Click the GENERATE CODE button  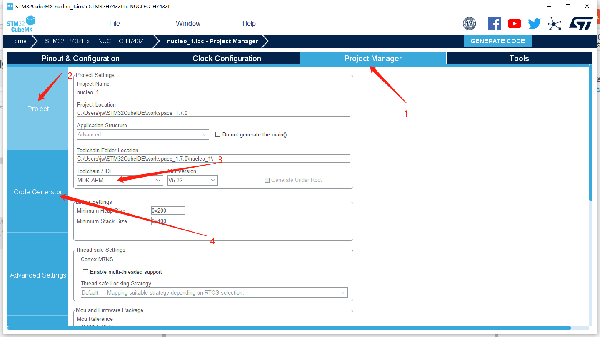point(497,41)
